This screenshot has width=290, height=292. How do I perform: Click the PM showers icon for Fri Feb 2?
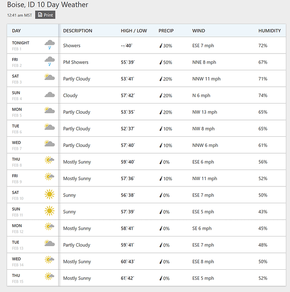50,62
